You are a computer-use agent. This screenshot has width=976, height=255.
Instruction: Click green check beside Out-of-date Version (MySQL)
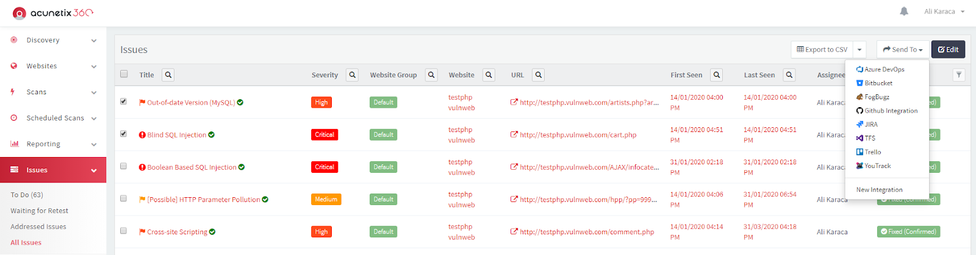pyautogui.click(x=240, y=102)
